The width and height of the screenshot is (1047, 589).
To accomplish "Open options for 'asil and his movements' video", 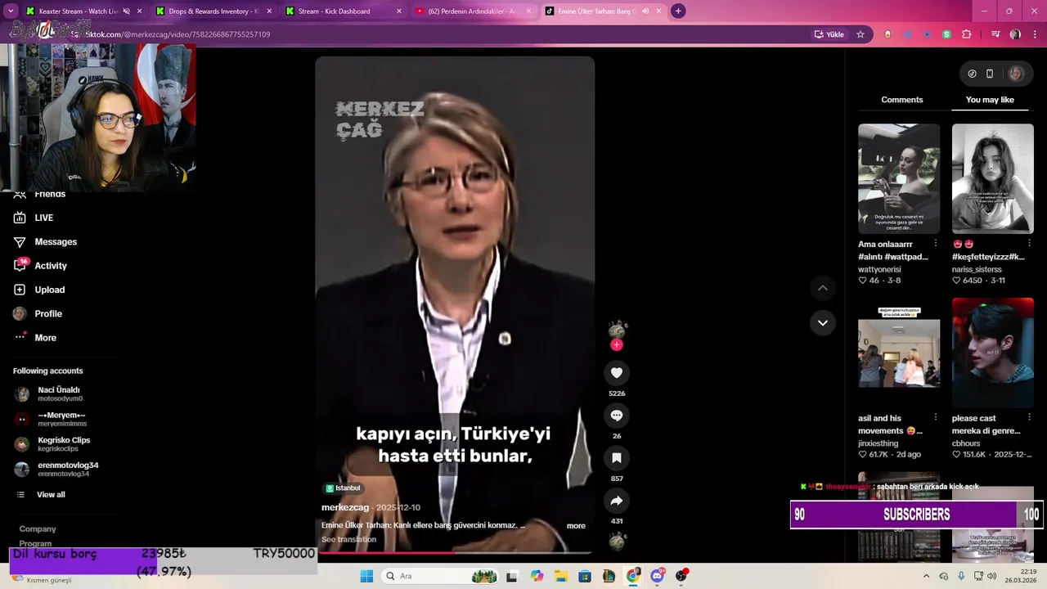I will (x=936, y=417).
